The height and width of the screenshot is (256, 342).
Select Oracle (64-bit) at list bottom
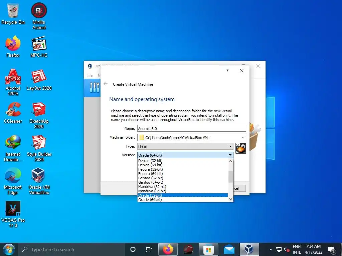point(183,200)
